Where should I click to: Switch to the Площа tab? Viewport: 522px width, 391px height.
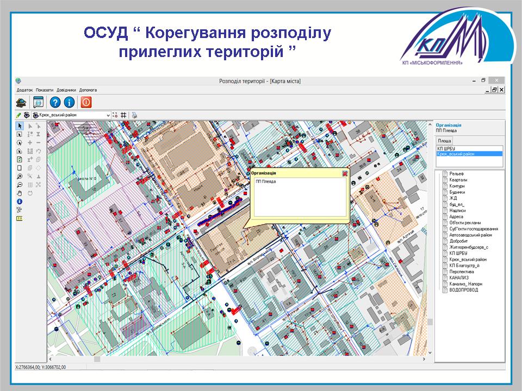pos(444,141)
